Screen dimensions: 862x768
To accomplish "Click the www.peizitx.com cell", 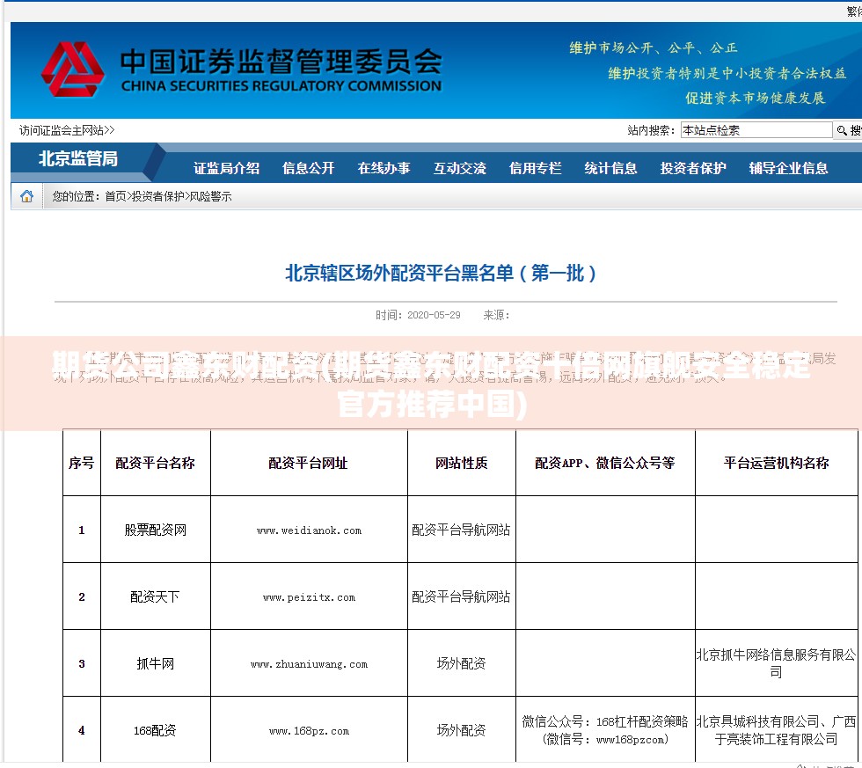I will pyautogui.click(x=309, y=597).
